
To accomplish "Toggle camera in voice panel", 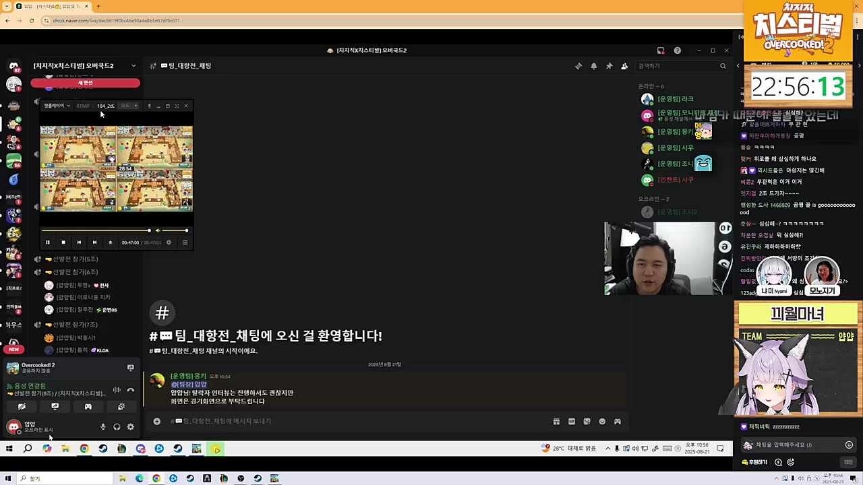I will (x=22, y=407).
